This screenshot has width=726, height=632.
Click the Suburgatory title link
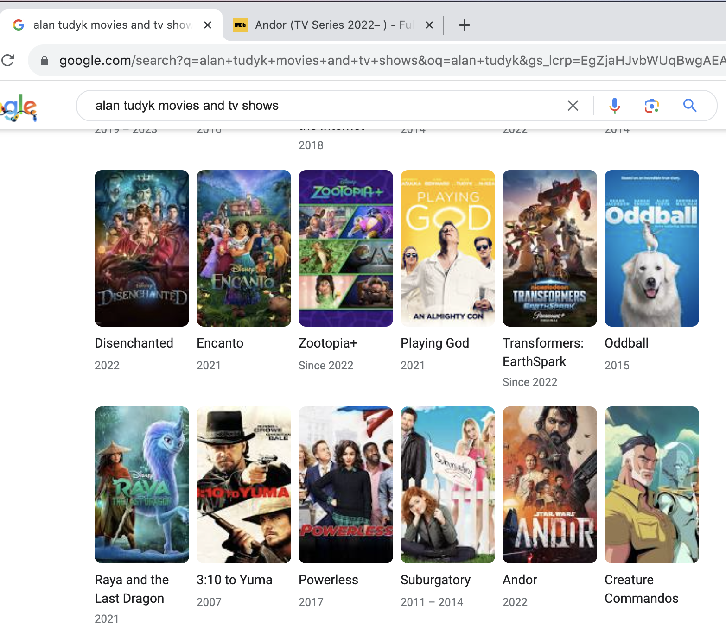point(435,580)
